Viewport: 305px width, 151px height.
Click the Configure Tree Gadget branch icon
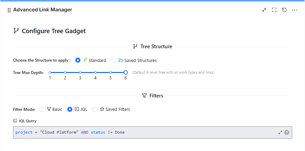coord(16,31)
